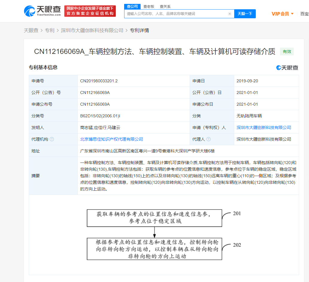
Task: Click the 申请公布日 value 2021-01-01
Action: pyautogui.click(x=247, y=104)
